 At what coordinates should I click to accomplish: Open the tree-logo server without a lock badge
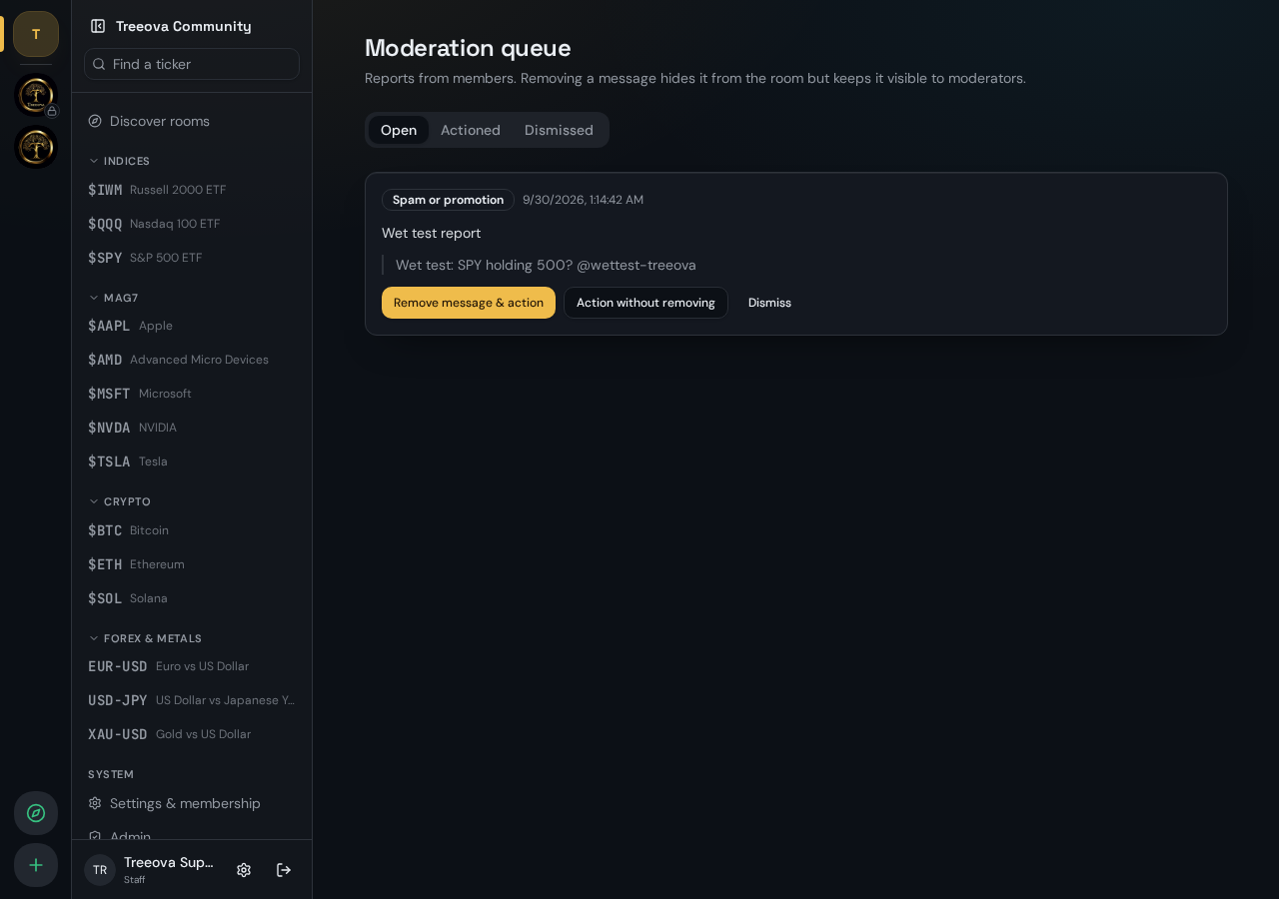coord(36,147)
